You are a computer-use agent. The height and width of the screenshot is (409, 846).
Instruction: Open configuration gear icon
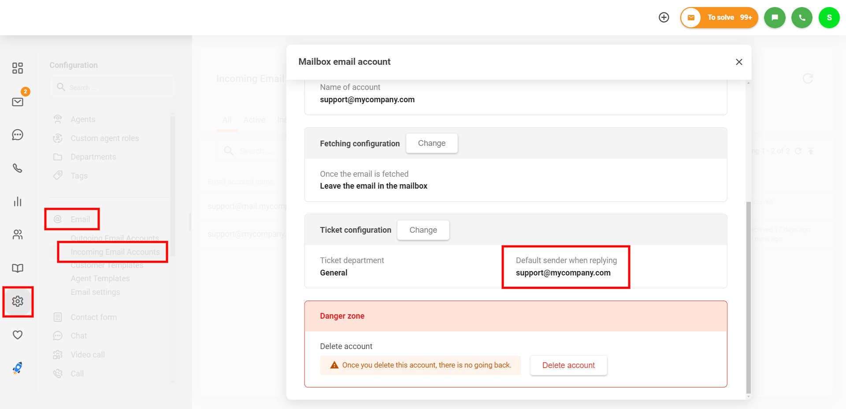pos(18,301)
